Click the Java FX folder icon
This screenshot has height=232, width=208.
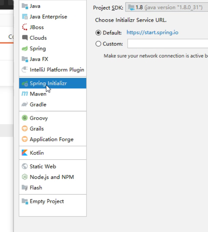25,59
